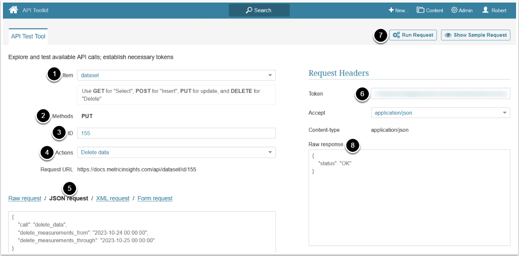Screen dimensions: 519x256
Task: Open the New... menu
Action: point(398,10)
